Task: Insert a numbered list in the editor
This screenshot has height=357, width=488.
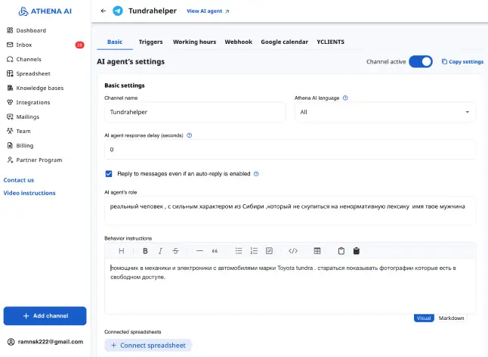Action: click(x=254, y=250)
